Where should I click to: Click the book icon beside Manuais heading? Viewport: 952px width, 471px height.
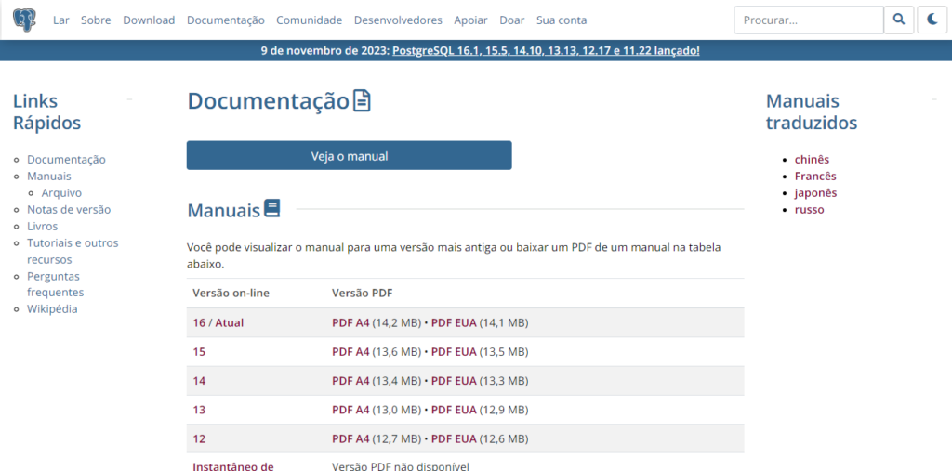click(272, 209)
